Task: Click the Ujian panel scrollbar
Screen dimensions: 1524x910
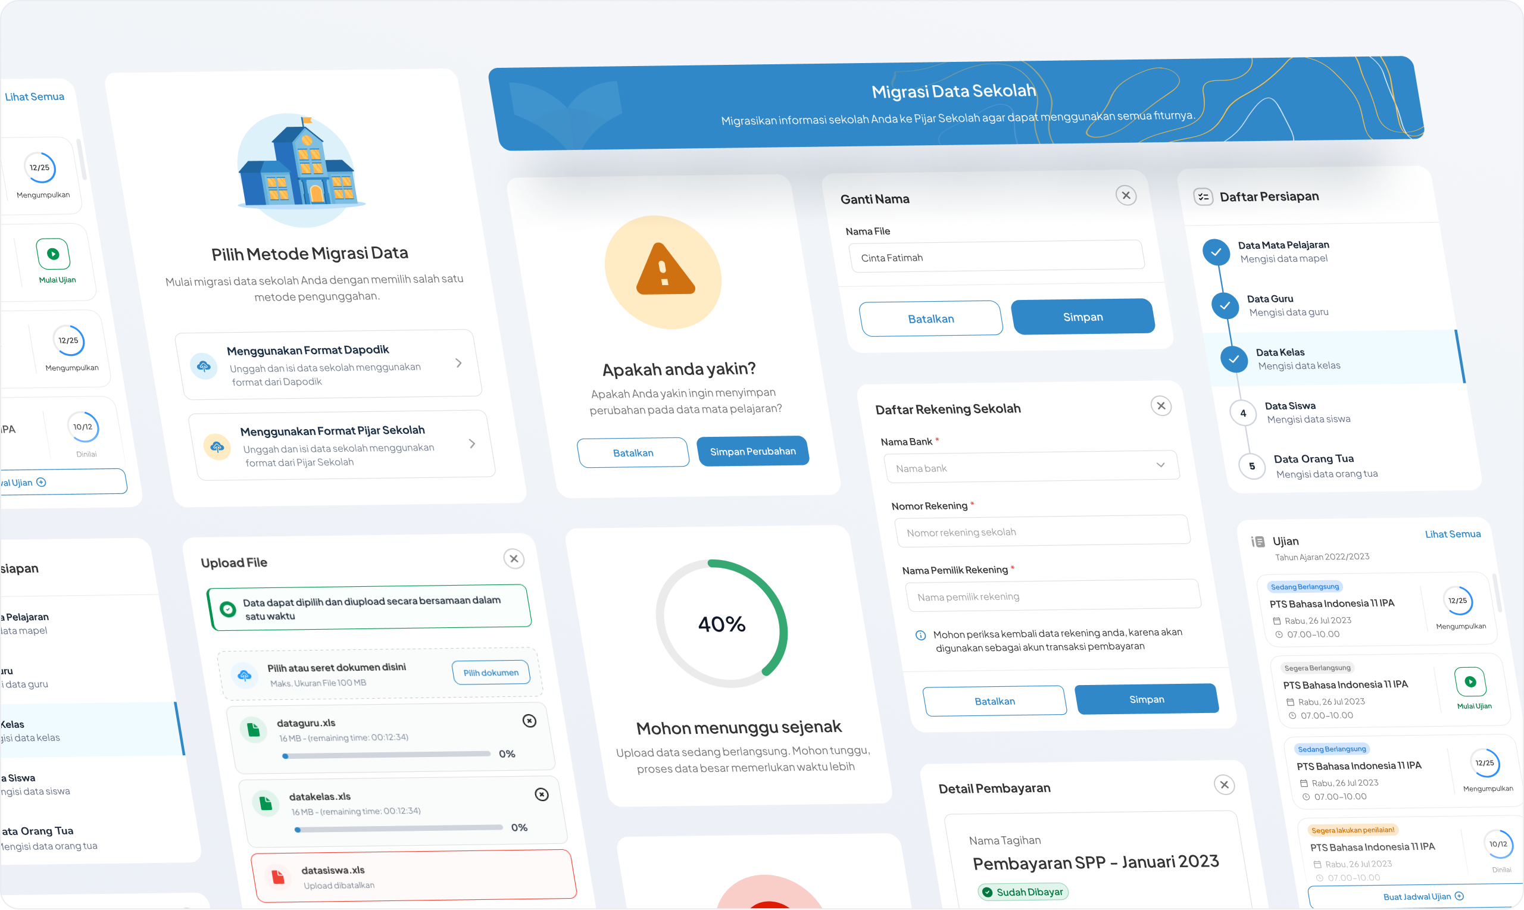Action: (1497, 593)
